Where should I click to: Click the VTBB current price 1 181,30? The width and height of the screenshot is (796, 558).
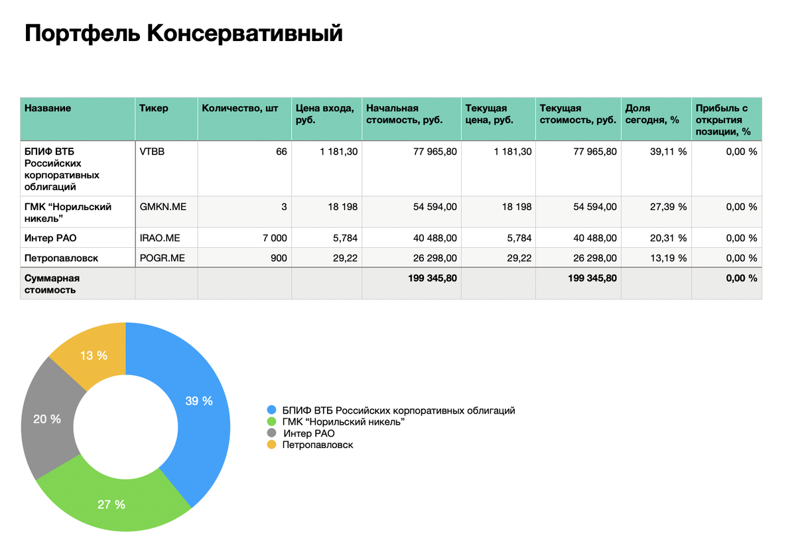(x=499, y=168)
